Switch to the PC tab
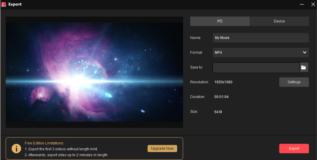 (220, 21)
